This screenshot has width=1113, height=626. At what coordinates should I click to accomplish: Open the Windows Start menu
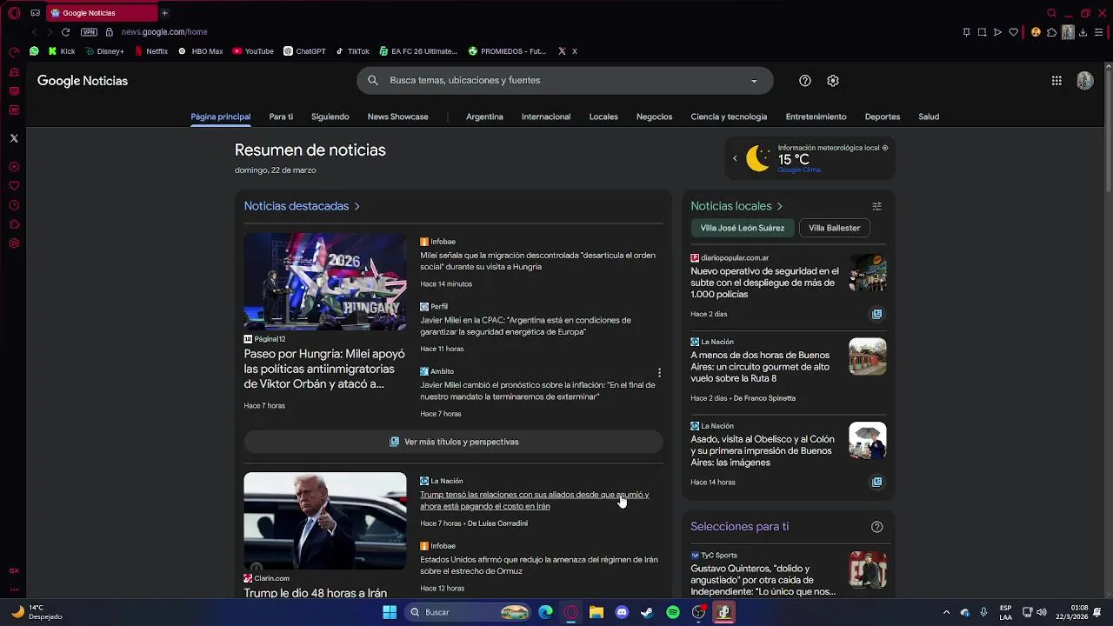tap(389, 612)
